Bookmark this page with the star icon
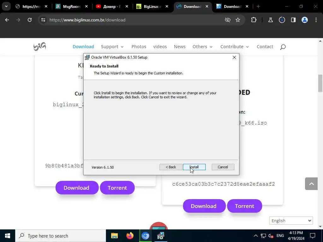Image resolution: width=323 pixels, height=242 pixels. [x=238, y=20]
